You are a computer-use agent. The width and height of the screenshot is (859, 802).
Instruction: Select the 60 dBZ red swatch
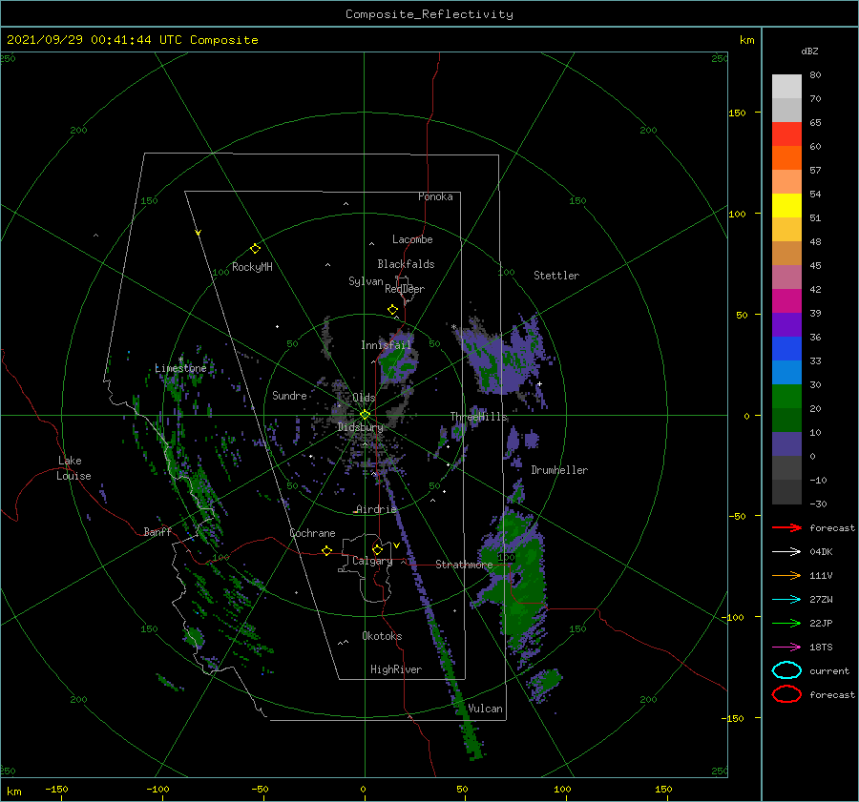tap(786, 134)
